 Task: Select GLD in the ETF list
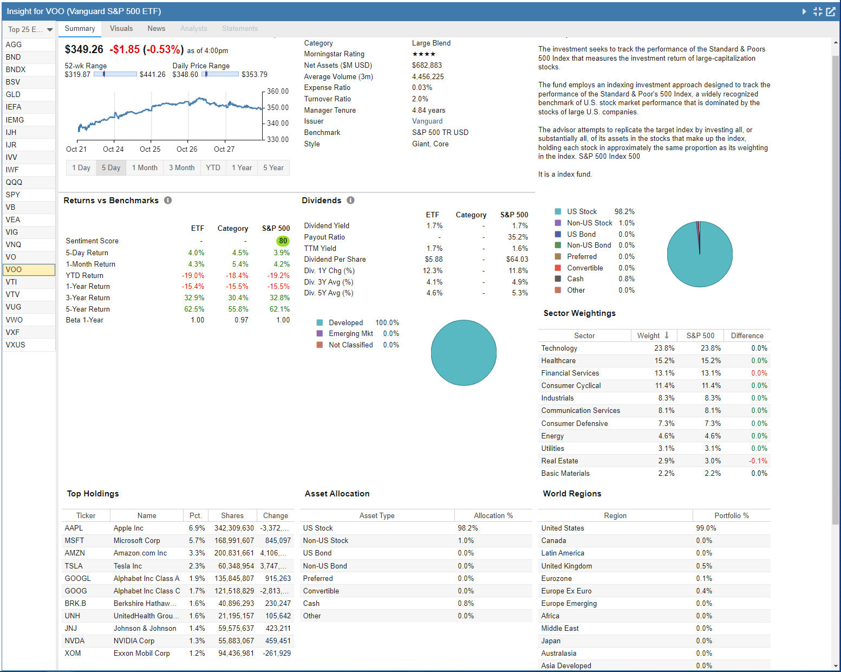coord(29,94)
